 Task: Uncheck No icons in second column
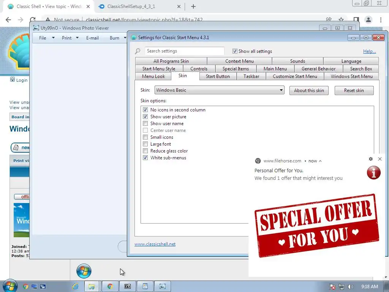(145, 110)
